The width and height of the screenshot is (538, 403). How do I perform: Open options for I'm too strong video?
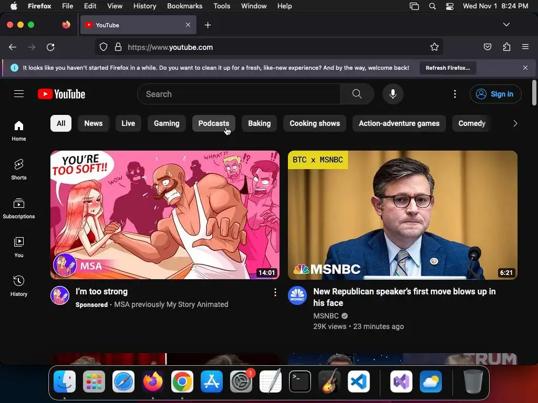pyautogui.click(x=275, y=292)
